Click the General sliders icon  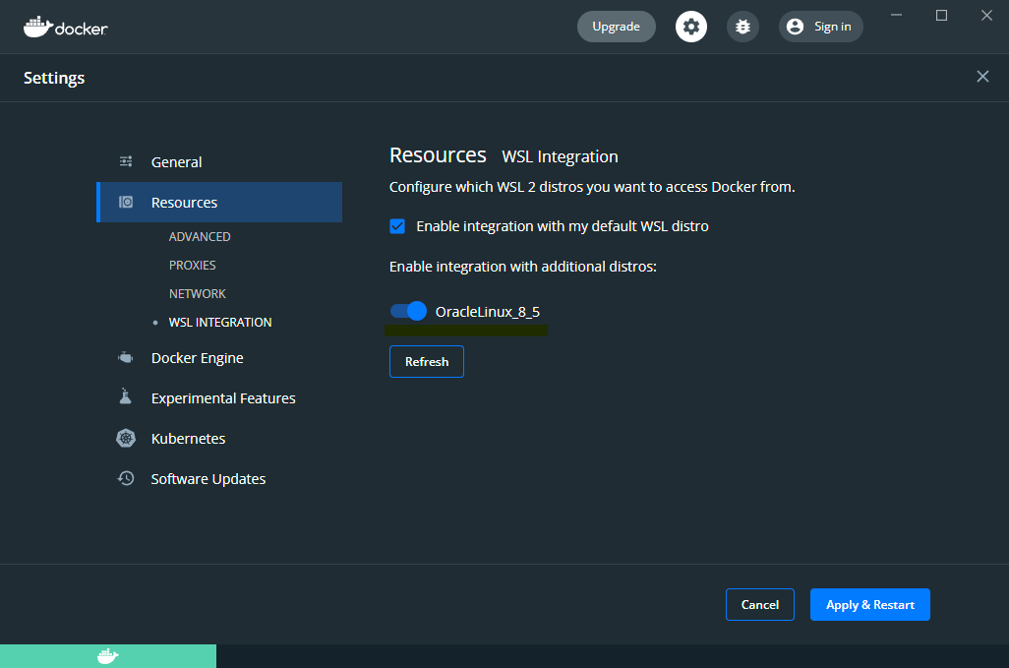(x=126, y=161)
